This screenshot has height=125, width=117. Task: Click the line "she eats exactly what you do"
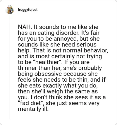pos(58,85)
